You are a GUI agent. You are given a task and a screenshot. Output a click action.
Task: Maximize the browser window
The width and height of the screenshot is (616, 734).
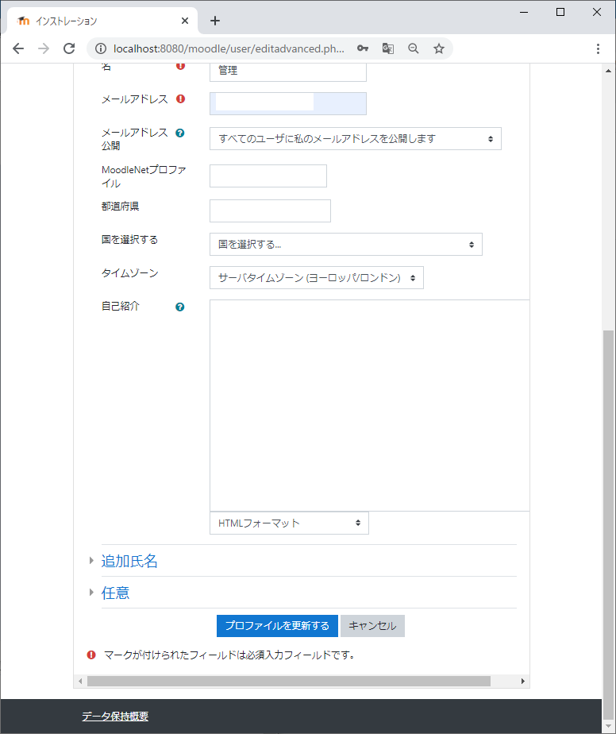click(x=560, y=12)
